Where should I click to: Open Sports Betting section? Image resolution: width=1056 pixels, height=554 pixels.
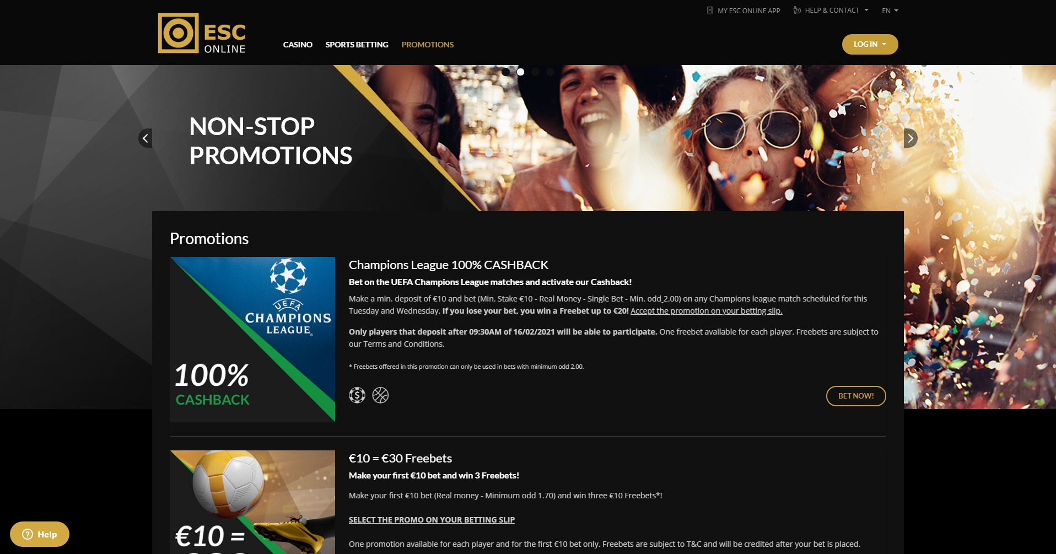(357, 45)
